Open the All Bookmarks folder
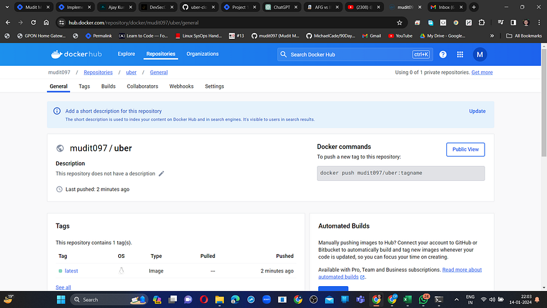The height and width of the screenshot is (308, 547). coord(524,36)
